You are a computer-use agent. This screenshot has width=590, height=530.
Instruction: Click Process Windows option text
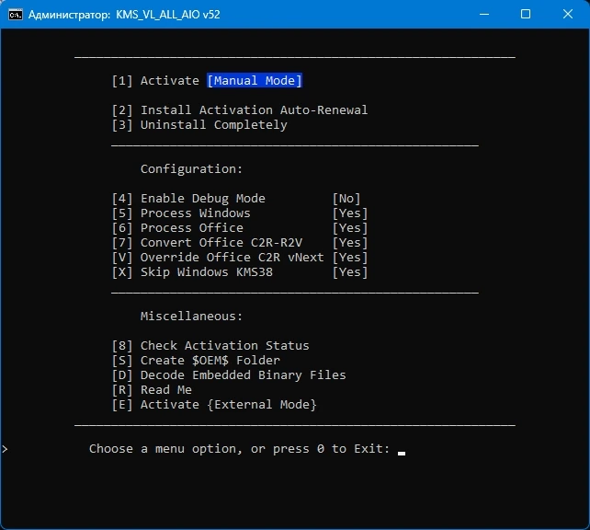(195, 213)
